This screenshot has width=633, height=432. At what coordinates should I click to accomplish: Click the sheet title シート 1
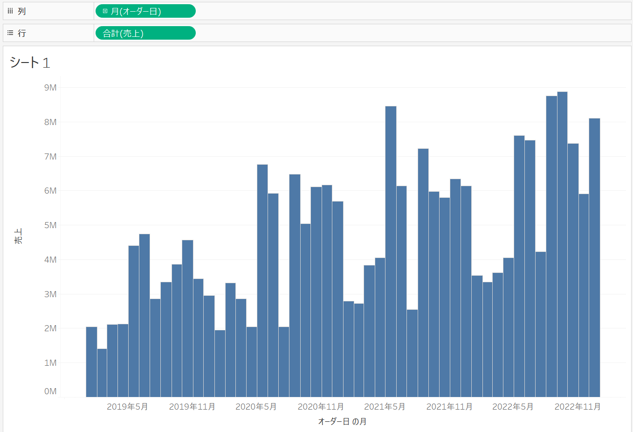30,63
